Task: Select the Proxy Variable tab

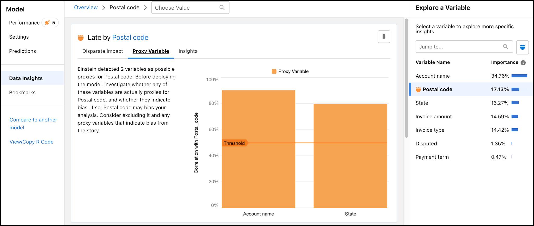Action: tap(151, 51)
